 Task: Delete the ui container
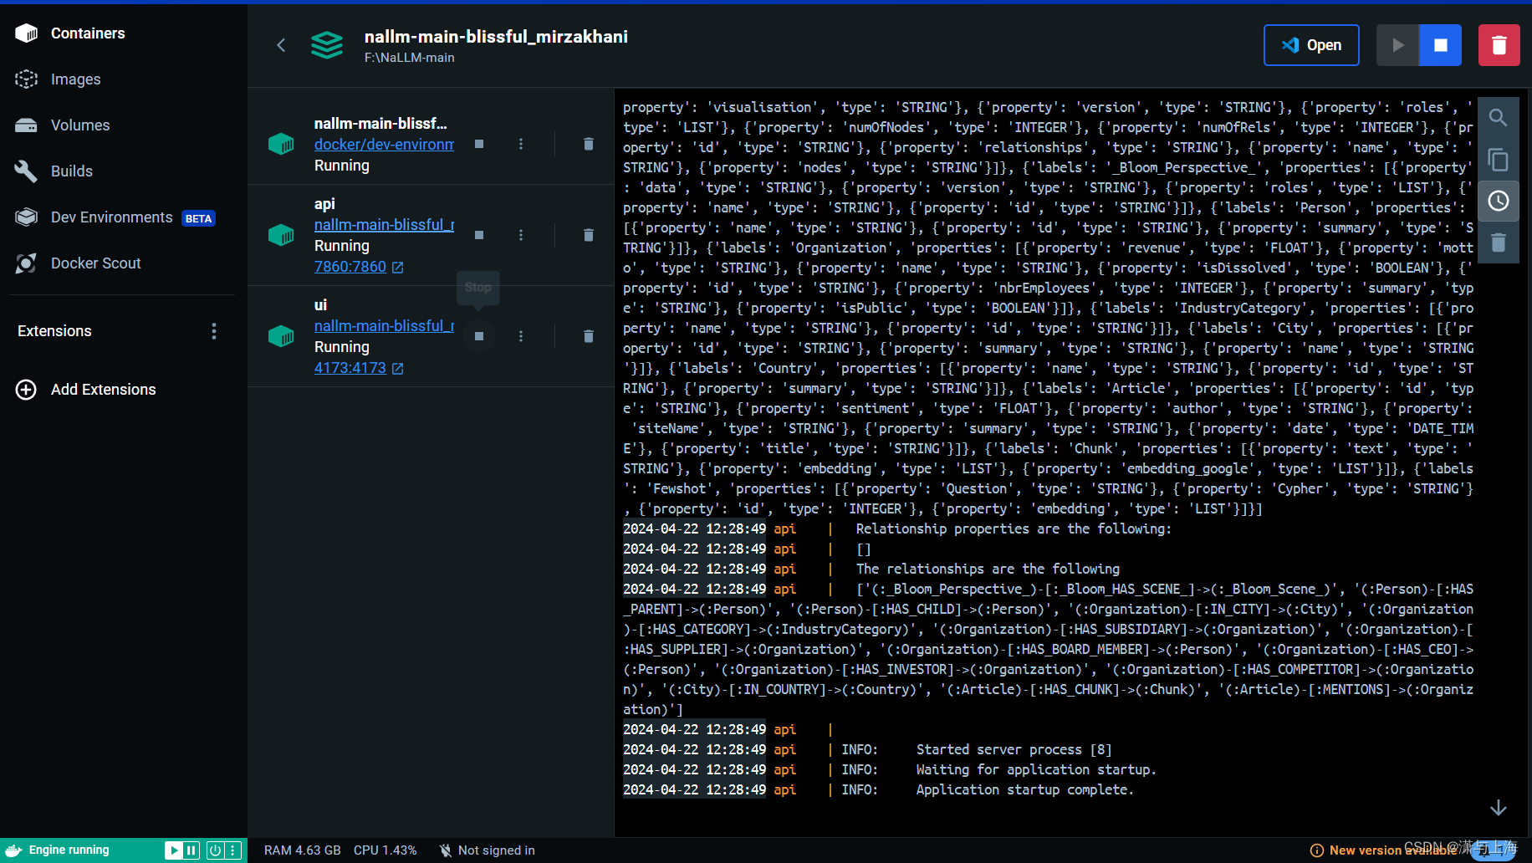click(x=589, y=336)
